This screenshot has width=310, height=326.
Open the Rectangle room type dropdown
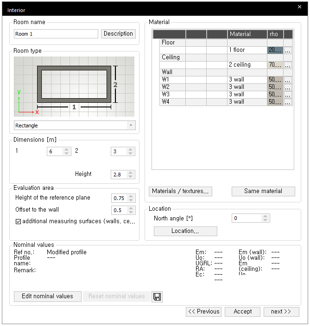click(x=131, y=125)
